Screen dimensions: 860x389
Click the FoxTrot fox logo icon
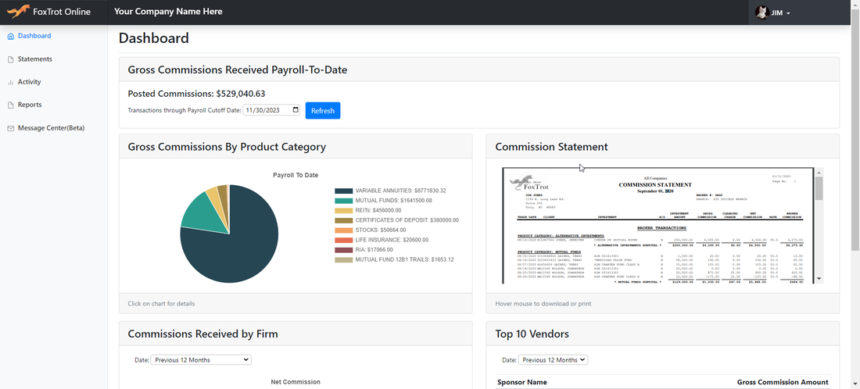pos(18,12)
